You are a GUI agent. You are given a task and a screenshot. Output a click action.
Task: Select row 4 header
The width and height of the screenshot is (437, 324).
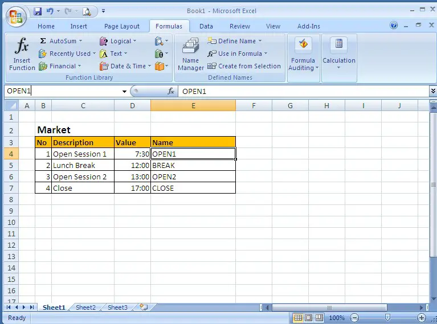click(x=11, y=154)
